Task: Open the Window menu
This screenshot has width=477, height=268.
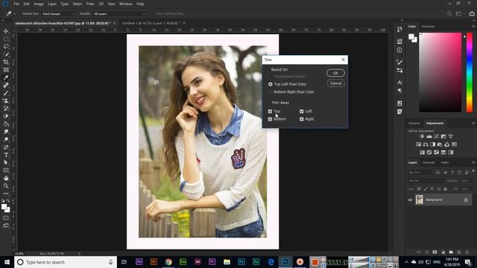Action: coord(126,4)
